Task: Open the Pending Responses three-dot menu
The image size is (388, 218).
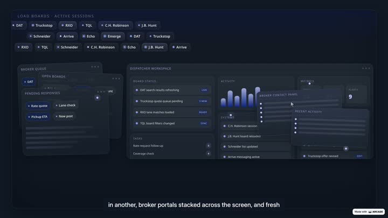Action: (101, 92)
